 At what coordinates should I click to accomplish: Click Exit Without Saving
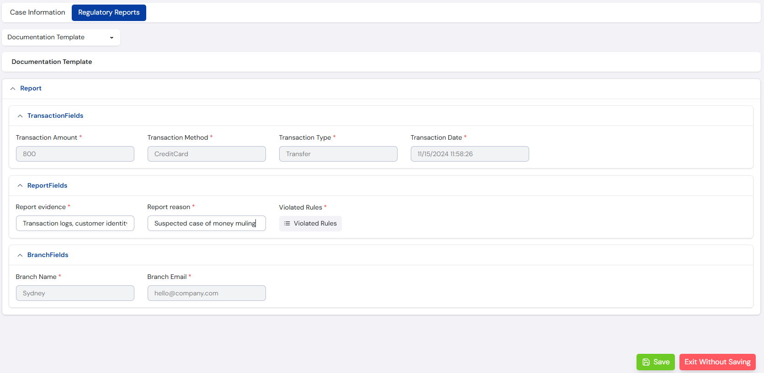coord(717,362)
